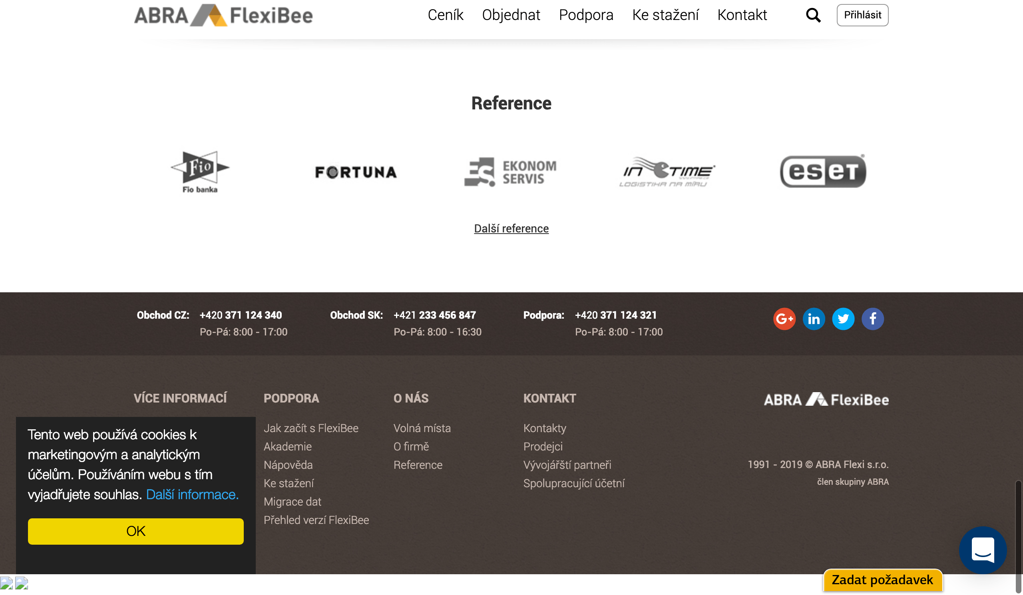Image resolution: width=1023 pixels, height=595 pixels.
Task: Open the Ceník menu item
Action: pos(445,15)
